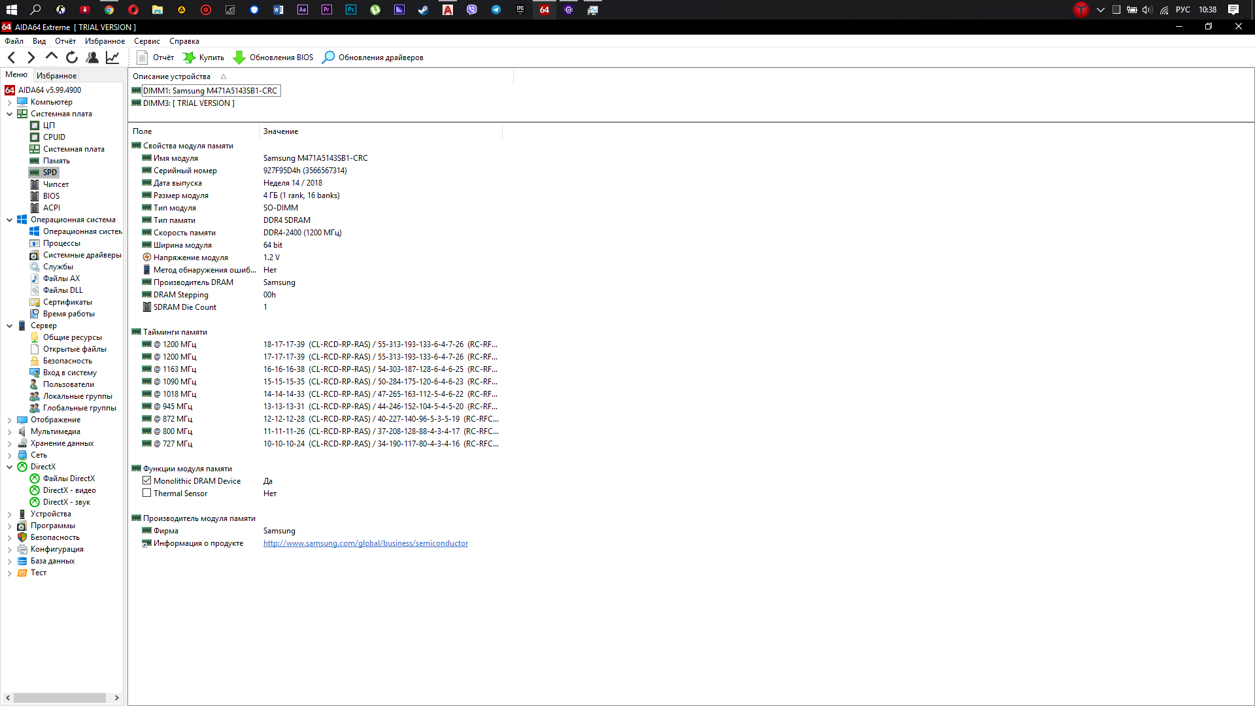Switch to the Меню tab

click(16, 75)
